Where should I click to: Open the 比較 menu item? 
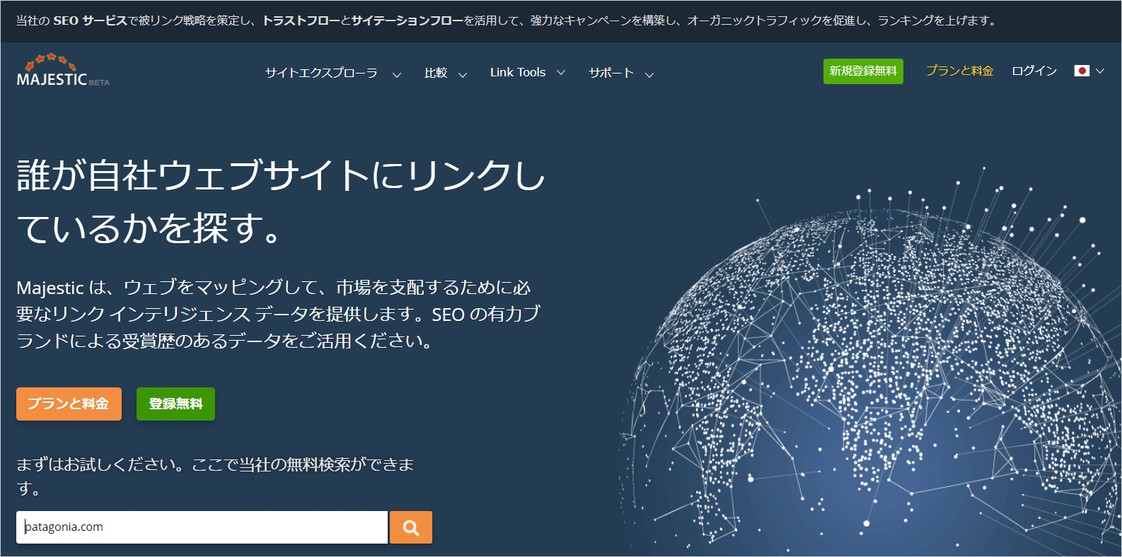(436, 73)
